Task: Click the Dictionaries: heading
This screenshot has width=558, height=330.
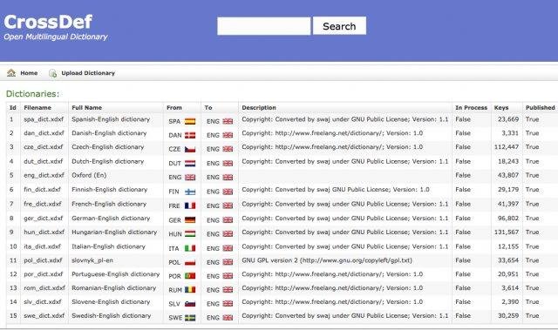Action: coord(32,94)
